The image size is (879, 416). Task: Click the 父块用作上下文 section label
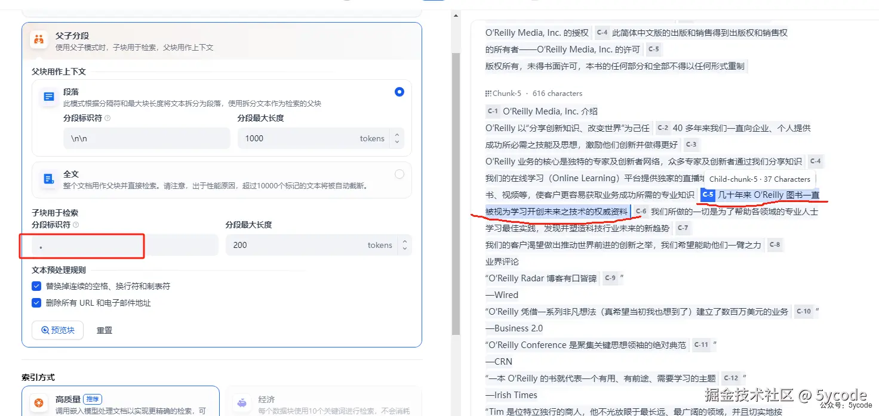59,72
